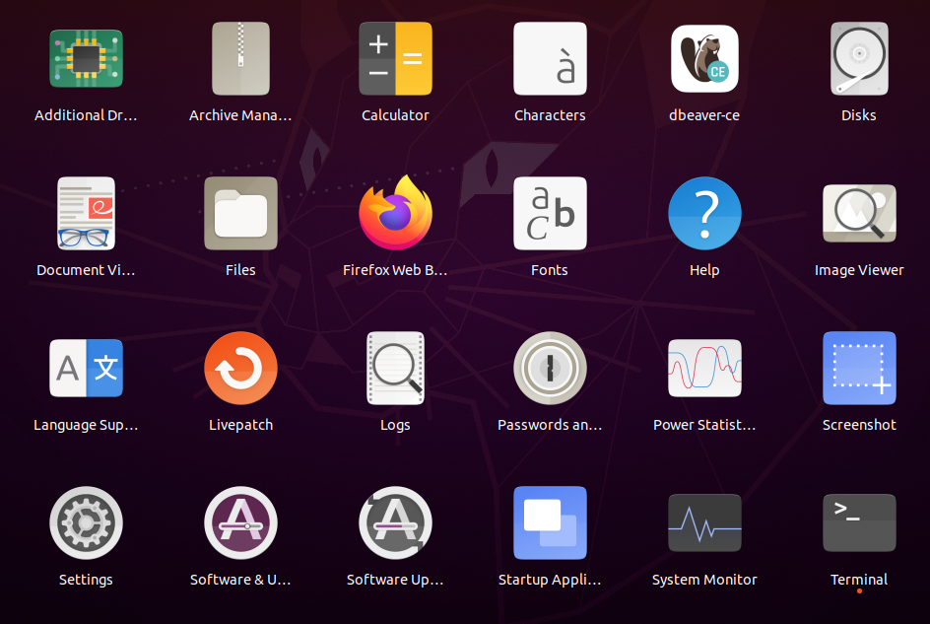Click the "Passwords an…" label
Screen dimensions: 930x624
[x=550, y=425]
